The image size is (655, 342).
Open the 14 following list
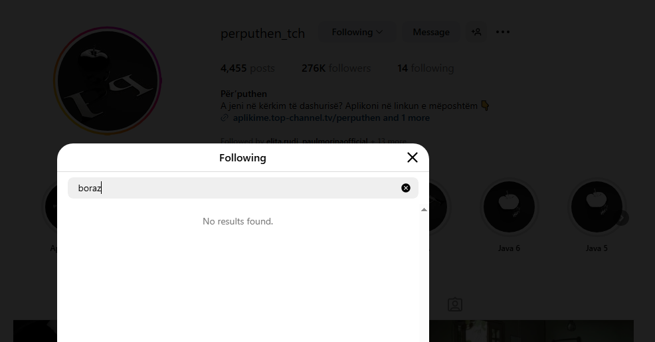pos(425,68)
